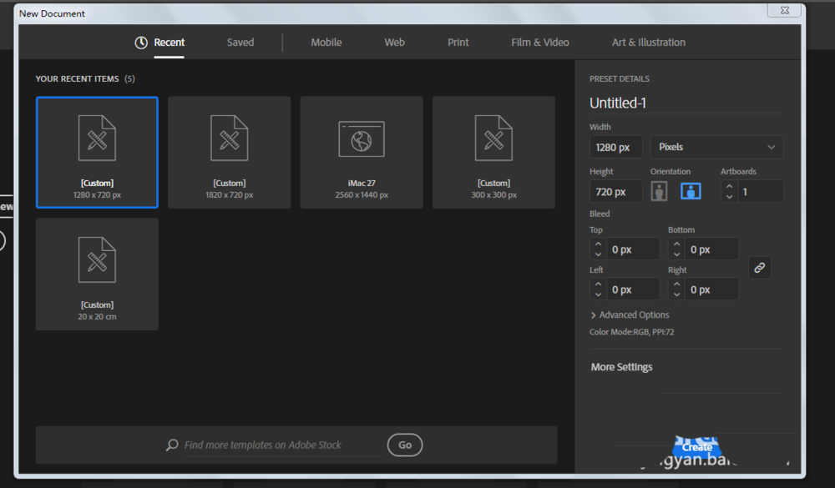835x488 pixels.
Task: Close the New Document dialog
Action: point(784,10)
